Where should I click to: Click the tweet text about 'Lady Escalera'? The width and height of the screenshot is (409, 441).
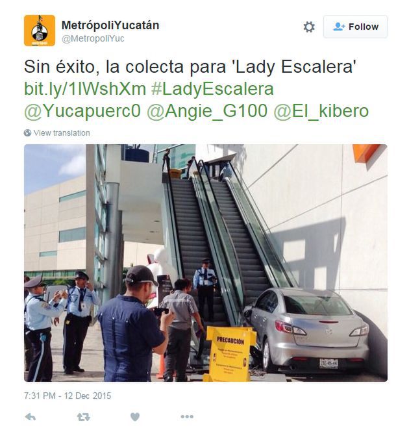pos(190,67)
